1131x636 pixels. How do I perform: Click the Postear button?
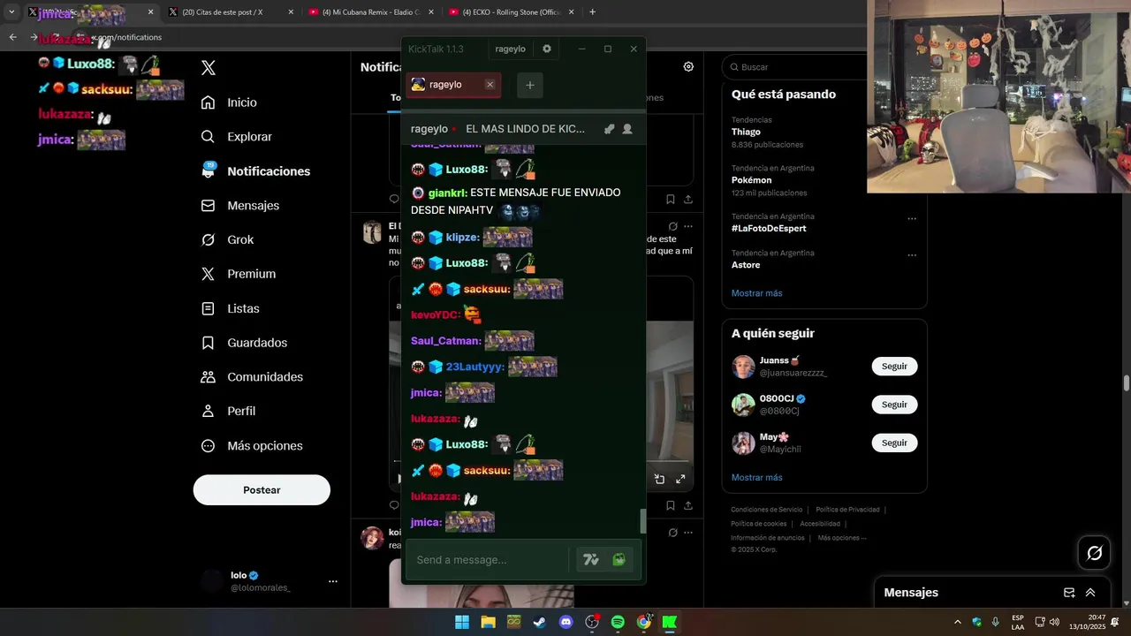coord(262,490)
